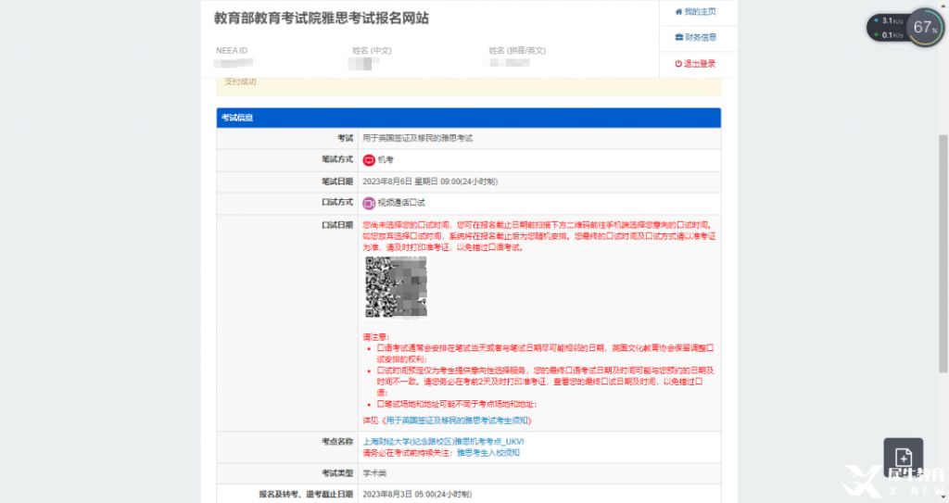This screenshot has width=949, height=503.
Task: Click the purple video call speaking icon
Action: point(369,203)
